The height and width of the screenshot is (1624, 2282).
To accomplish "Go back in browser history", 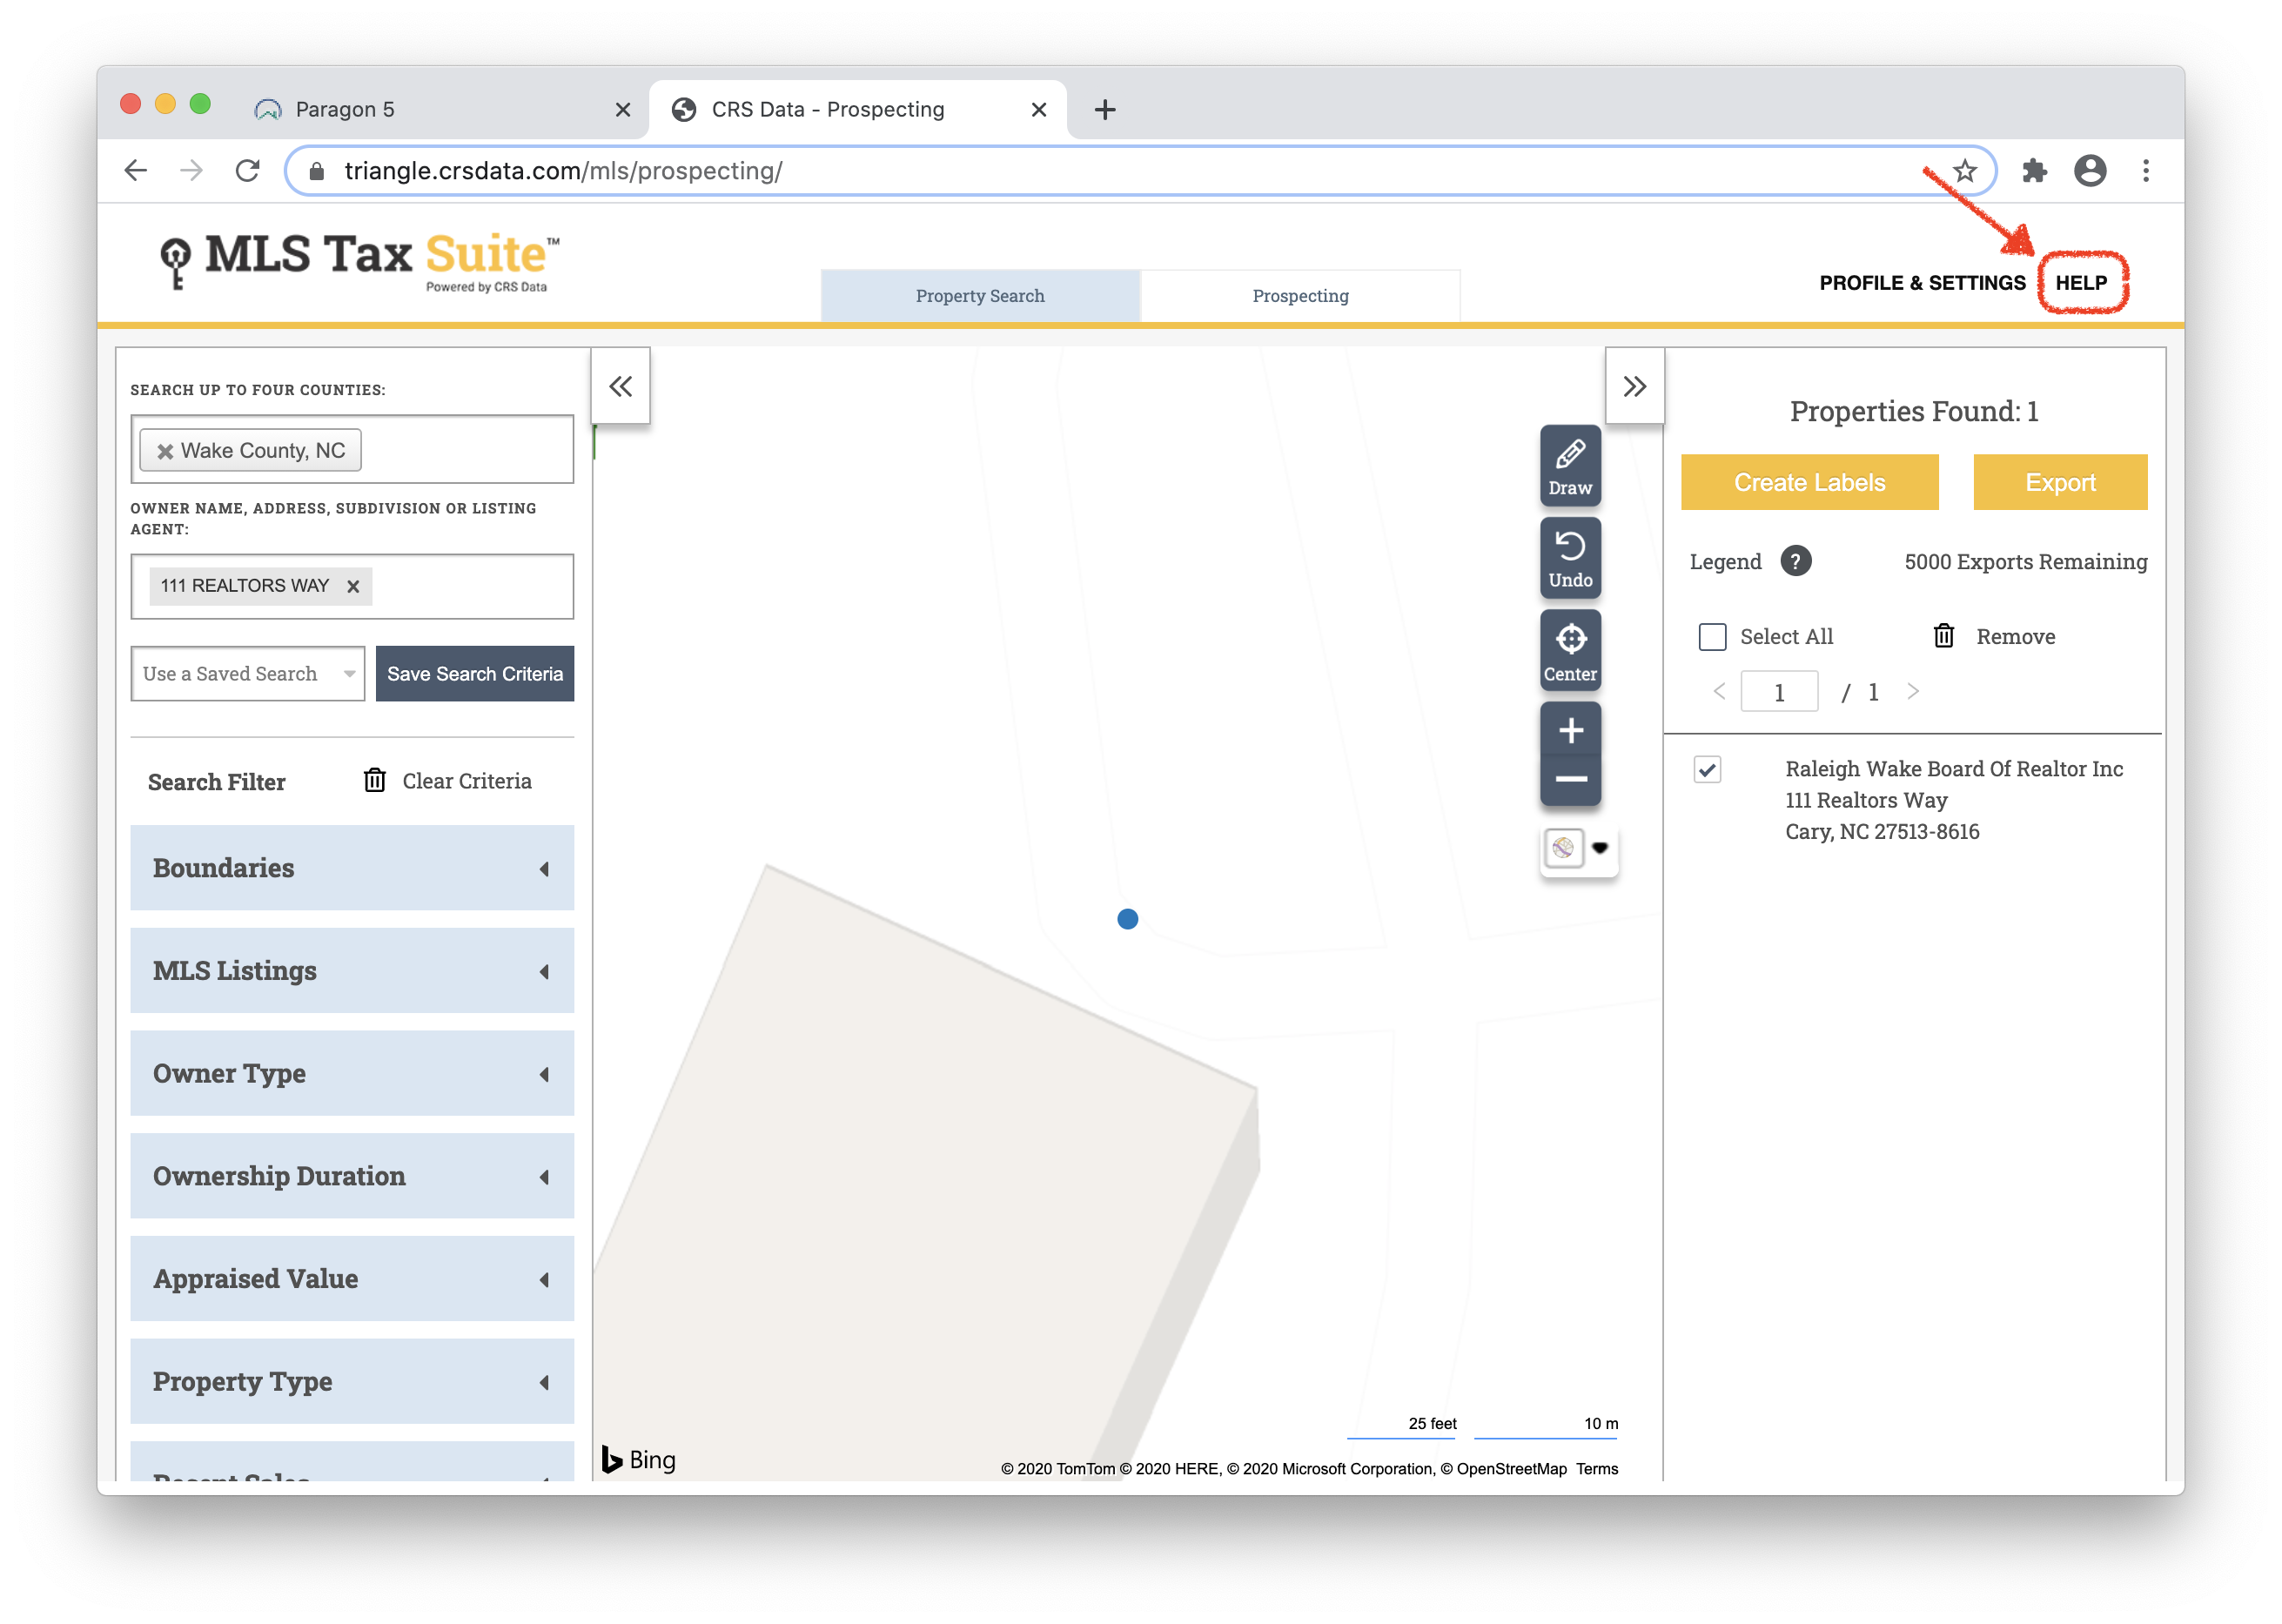I will [136, 171].
